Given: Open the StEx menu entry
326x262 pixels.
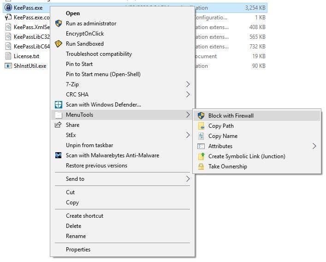Looking at the screenshot, I should (x=123, y=135).
